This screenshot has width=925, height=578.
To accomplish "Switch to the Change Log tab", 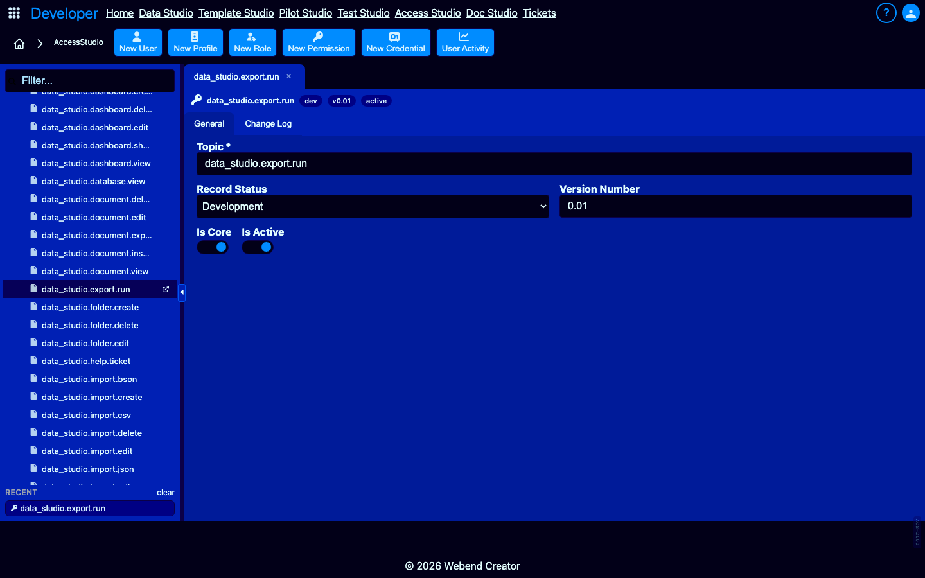I will pyautogui.click(x=269, y=123).
